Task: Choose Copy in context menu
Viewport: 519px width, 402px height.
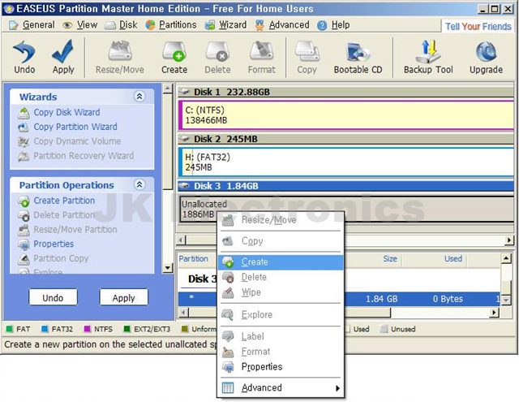Action: pyautogui.click(x=281, y=241)
